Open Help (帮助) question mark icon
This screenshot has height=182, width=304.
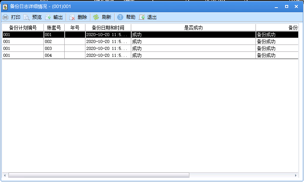(x=120, y=17)
